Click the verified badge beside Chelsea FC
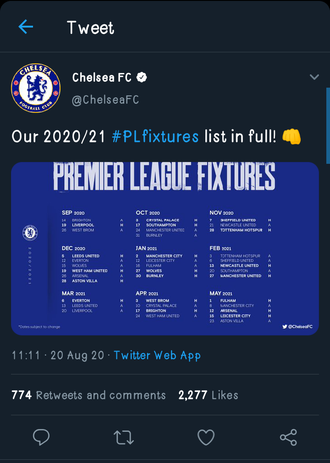The image size is (330, 463). tap(142, 78)
